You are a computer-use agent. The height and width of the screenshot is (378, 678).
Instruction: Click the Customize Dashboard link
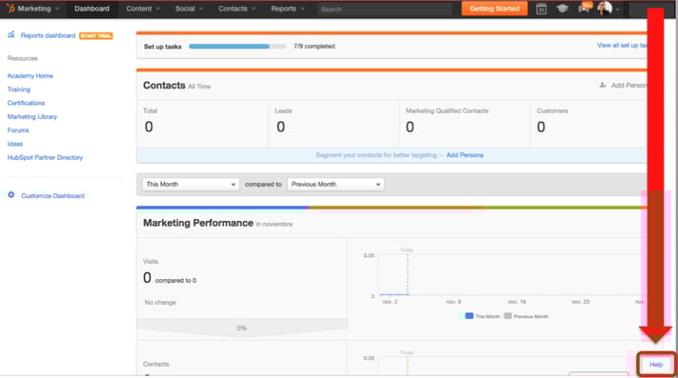tap(52, 196)
